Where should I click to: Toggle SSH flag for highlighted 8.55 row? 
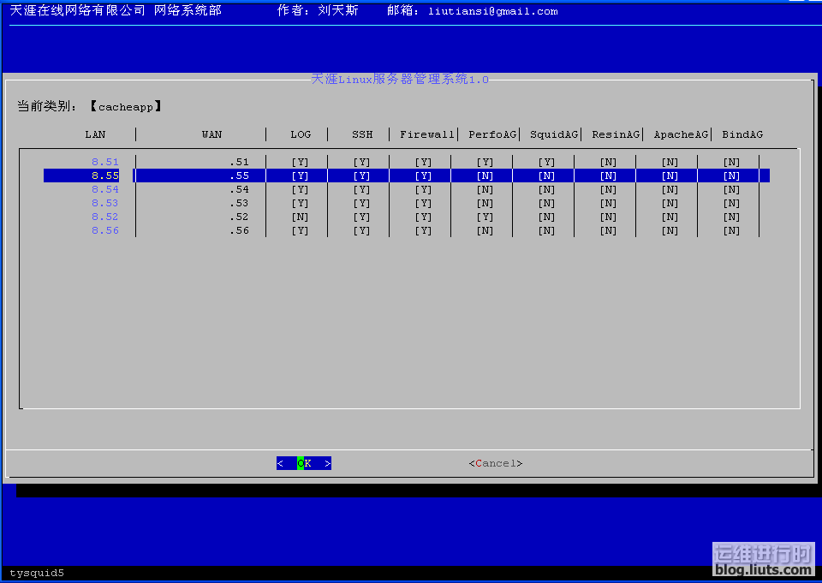coord(361,175)
